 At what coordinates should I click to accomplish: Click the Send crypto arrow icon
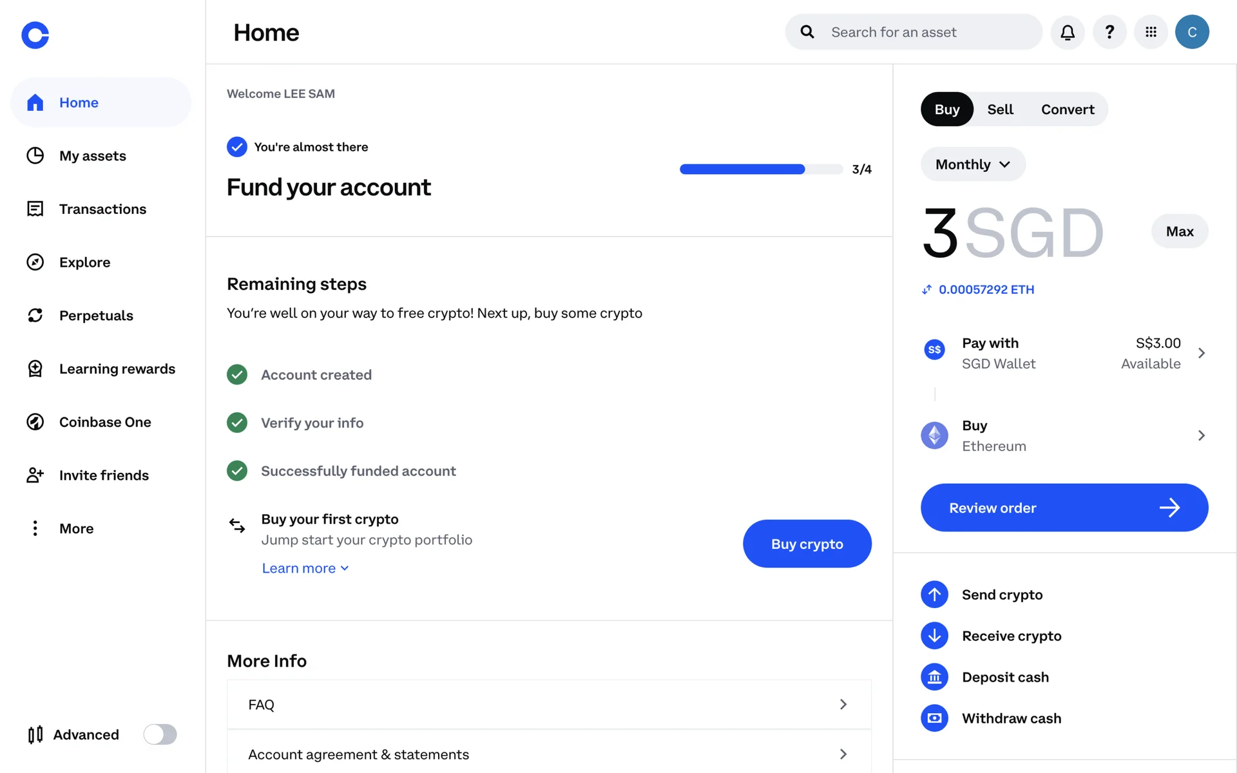click(934, 595)
